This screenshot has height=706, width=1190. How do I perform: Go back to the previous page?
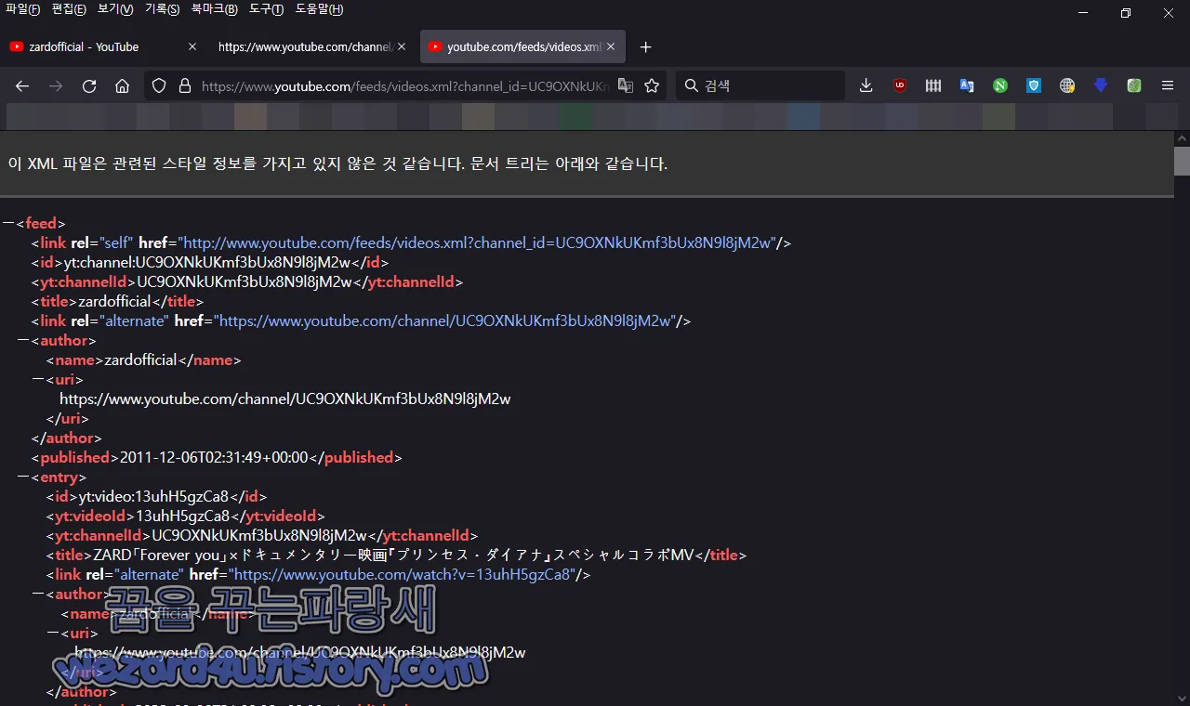(x=22, y=86)
